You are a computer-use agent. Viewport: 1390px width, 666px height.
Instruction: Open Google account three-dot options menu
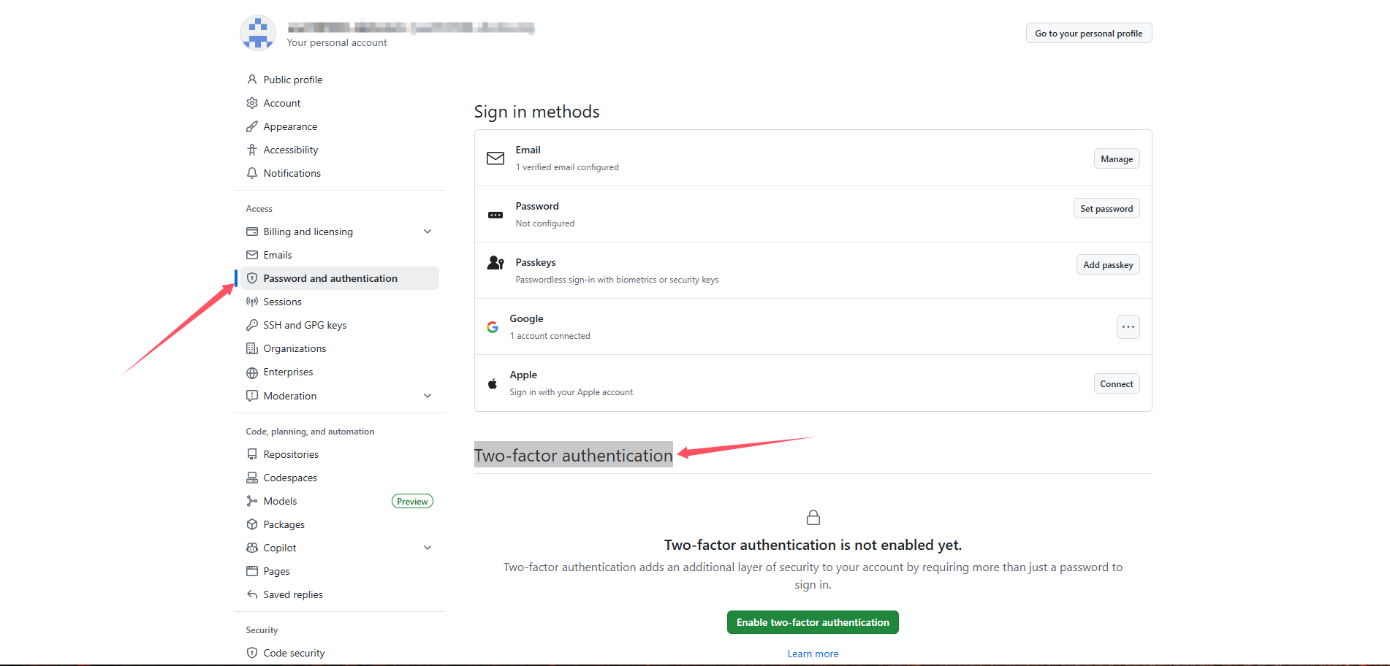(1128, 327)
